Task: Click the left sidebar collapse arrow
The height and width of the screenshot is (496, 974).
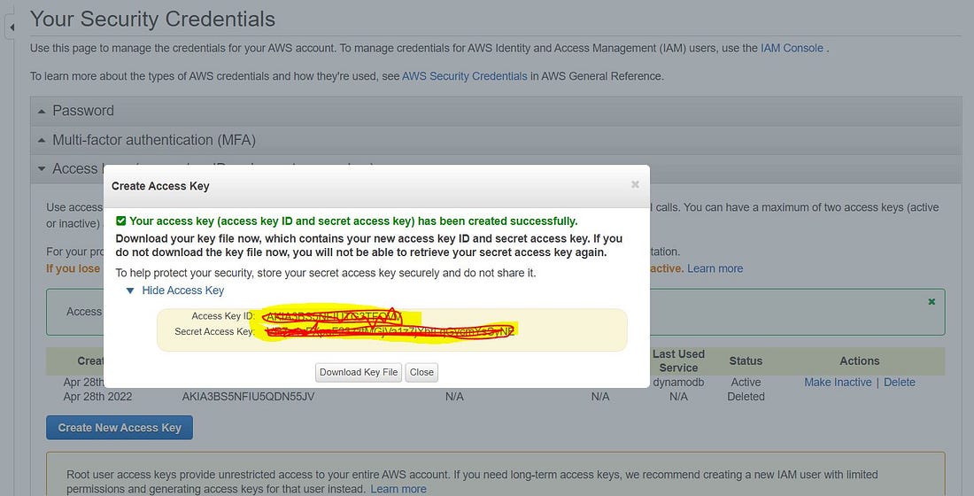Action: click(x=12, y=27)
